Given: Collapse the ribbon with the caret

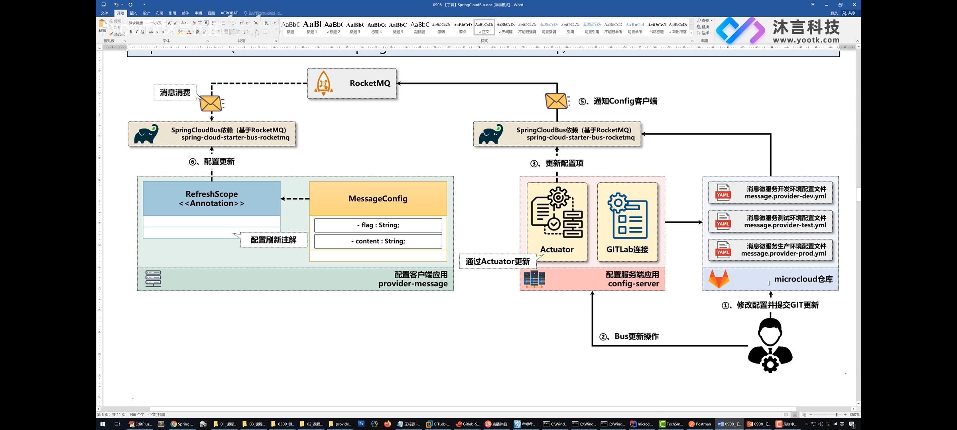Looking at the screenshot, I should pos(857,41).
